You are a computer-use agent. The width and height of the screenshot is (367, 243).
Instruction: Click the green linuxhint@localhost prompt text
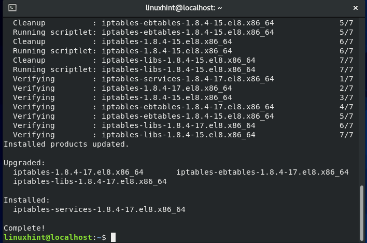pos(48,237)
